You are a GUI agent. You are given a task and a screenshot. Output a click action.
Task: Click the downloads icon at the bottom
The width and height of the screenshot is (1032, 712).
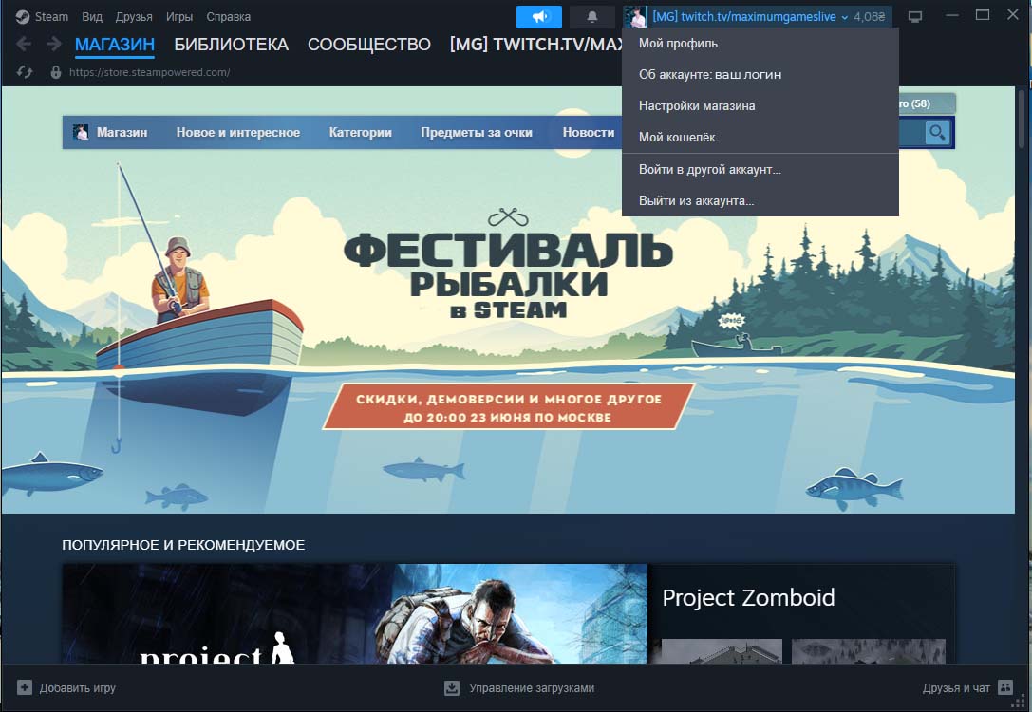(452, 687)
